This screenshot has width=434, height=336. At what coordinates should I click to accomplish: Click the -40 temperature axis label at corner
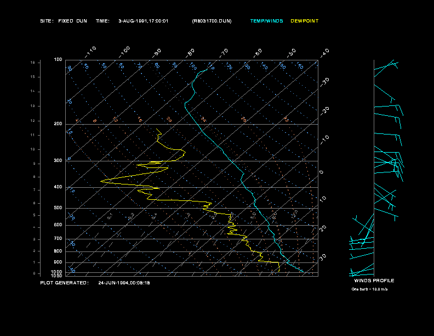coord(325,53)
